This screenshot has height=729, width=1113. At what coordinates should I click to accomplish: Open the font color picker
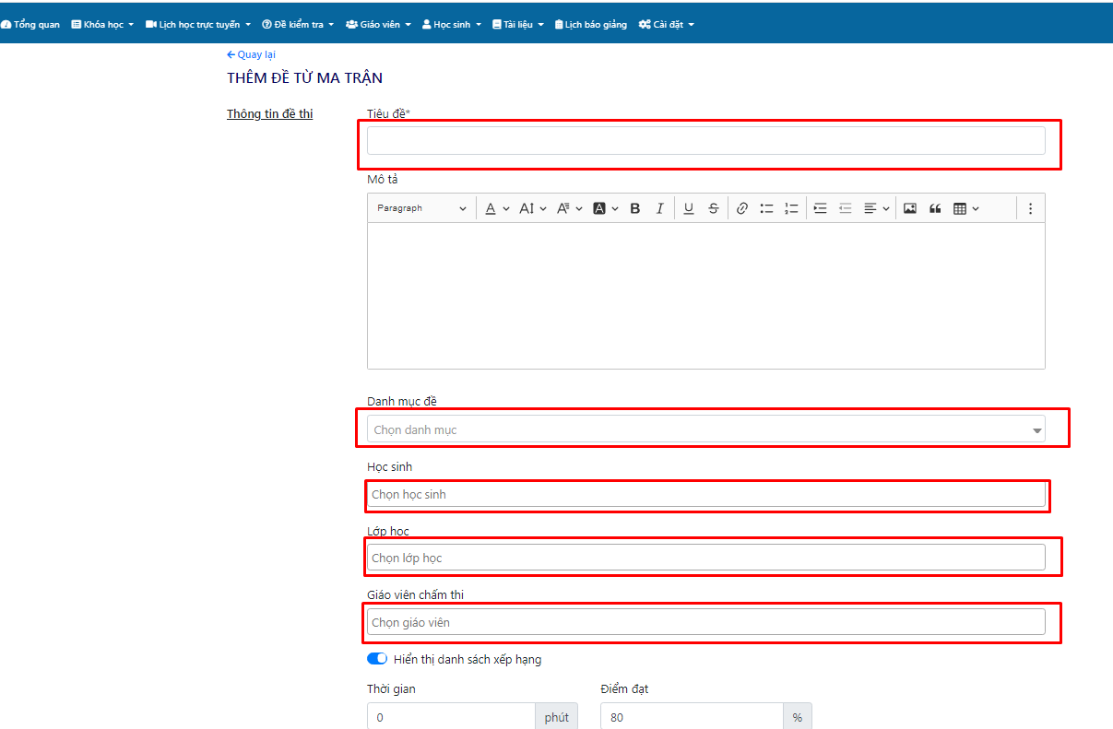point(497,208)
